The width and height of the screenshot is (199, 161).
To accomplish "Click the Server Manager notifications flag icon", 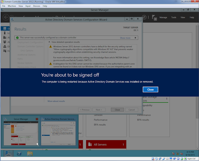I will tap(154, 17).
